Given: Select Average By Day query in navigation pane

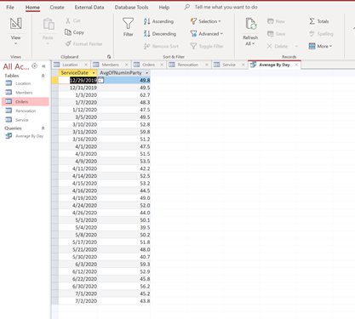Looking at the screenshot, I should click(x=25, y=136).
